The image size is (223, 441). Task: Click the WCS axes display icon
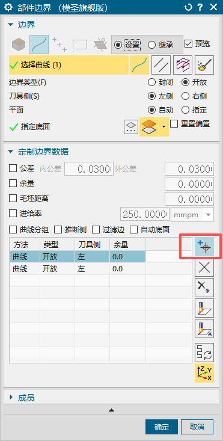204,373
